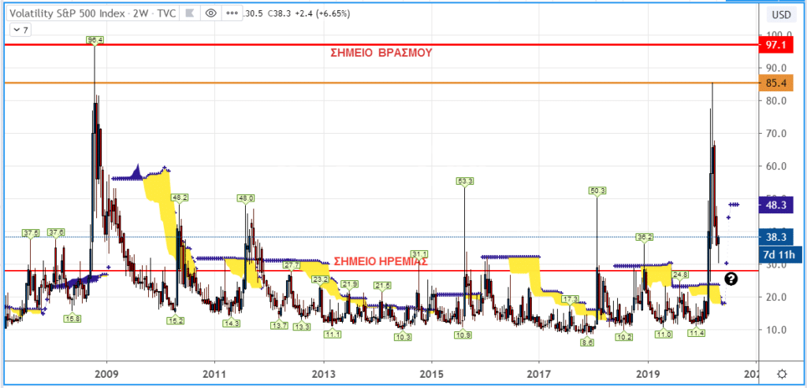
Task: Click the 15.2 pivot low label
Action: (x=175, y=320)
